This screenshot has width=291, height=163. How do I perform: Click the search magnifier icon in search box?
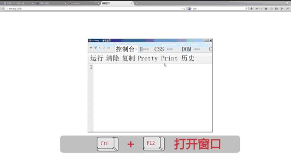246,9
